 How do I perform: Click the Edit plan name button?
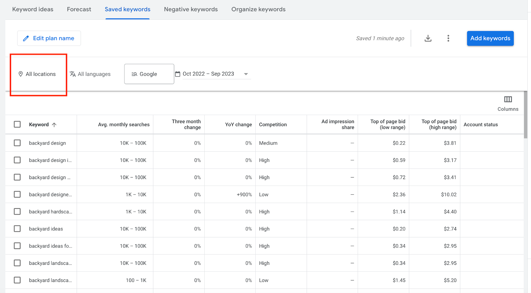(x=49, y=38)
